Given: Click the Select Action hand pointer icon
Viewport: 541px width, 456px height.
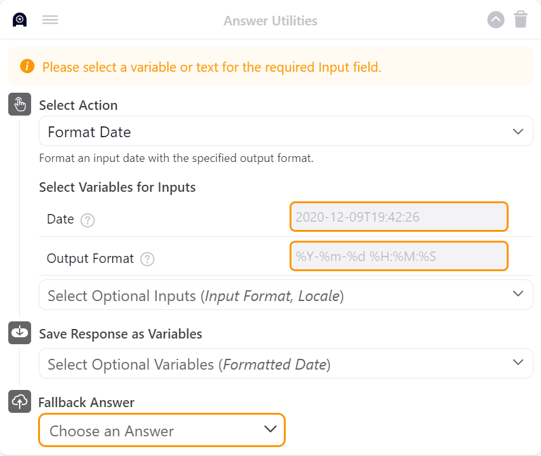Looking at the screenshot, I should coord(20,104).
